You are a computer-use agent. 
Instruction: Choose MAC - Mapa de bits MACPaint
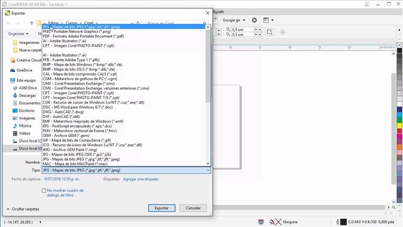click(x=75, y=164)
